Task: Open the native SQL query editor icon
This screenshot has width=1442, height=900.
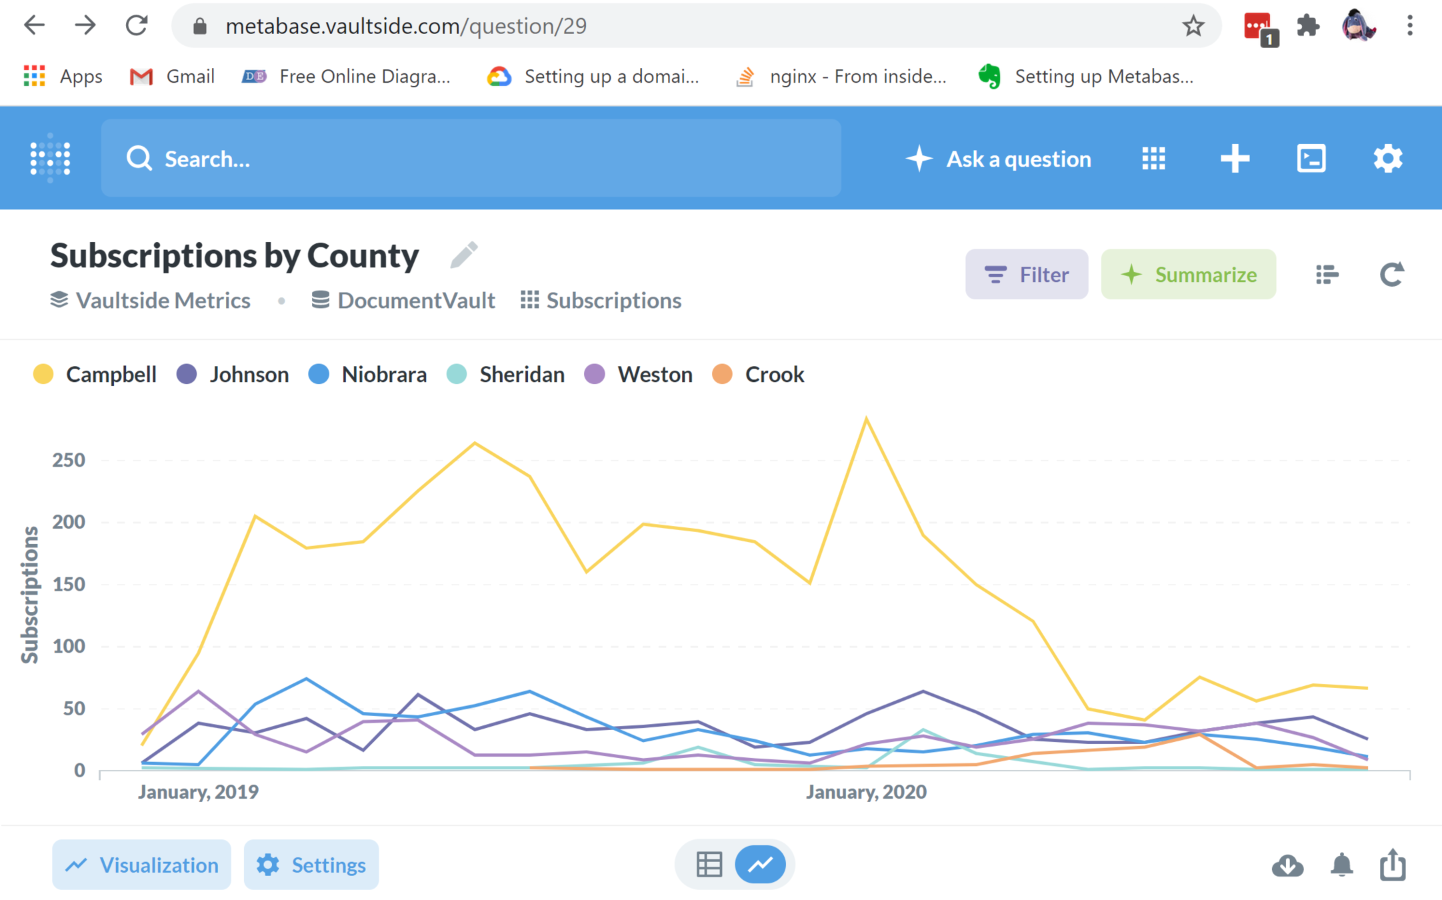Action: click(x=1311, y=159)
